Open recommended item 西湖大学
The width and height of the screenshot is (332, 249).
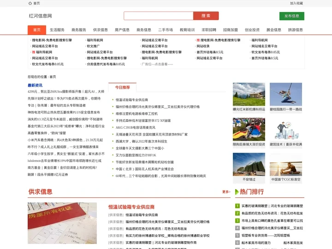tap(142, 142)
